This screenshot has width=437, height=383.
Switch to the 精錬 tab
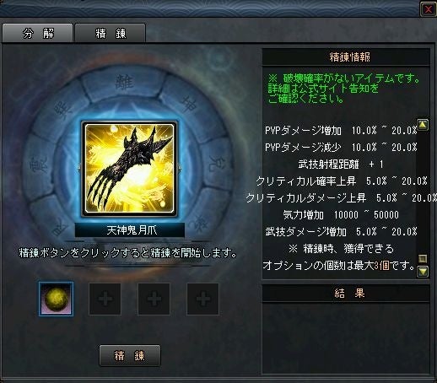pos(111,34)
